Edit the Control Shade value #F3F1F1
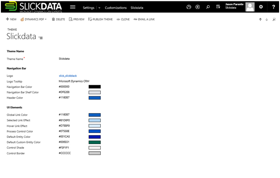 64,148
